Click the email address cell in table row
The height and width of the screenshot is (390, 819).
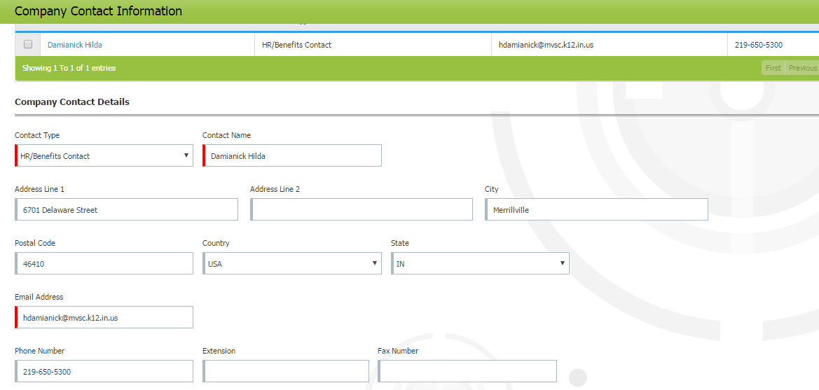click(x=546, y=45)
